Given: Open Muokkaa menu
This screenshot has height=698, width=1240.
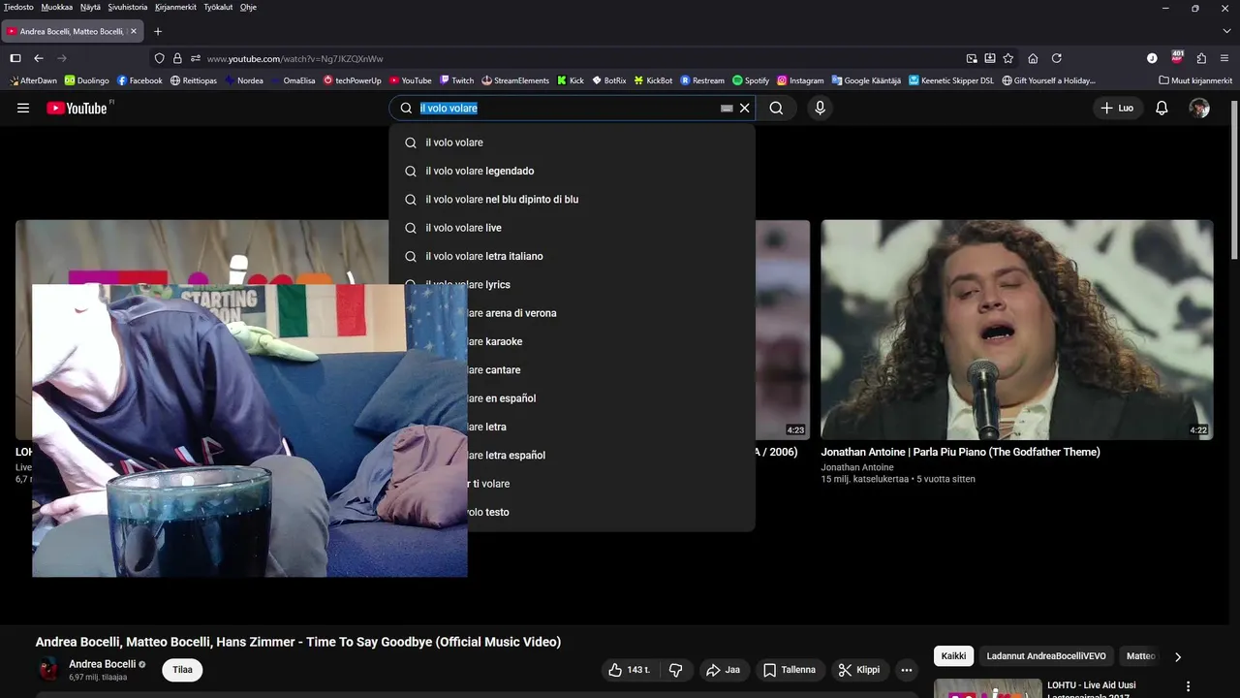Looking at the screenshot, I should click(x=57, y=7).
